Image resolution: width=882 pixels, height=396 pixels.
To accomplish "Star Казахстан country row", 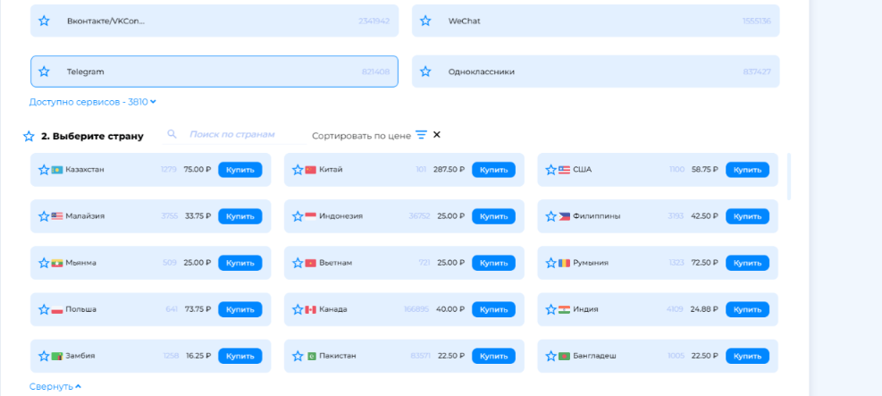I will click(x=44, y=170).
